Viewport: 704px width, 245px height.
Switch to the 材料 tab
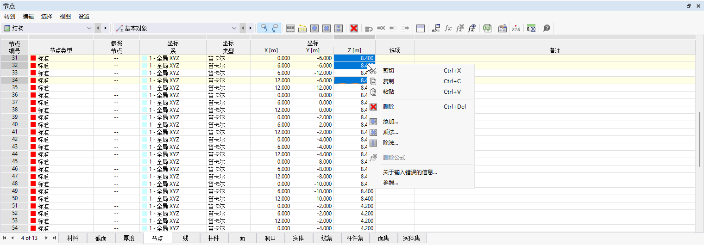pos(73,238)
